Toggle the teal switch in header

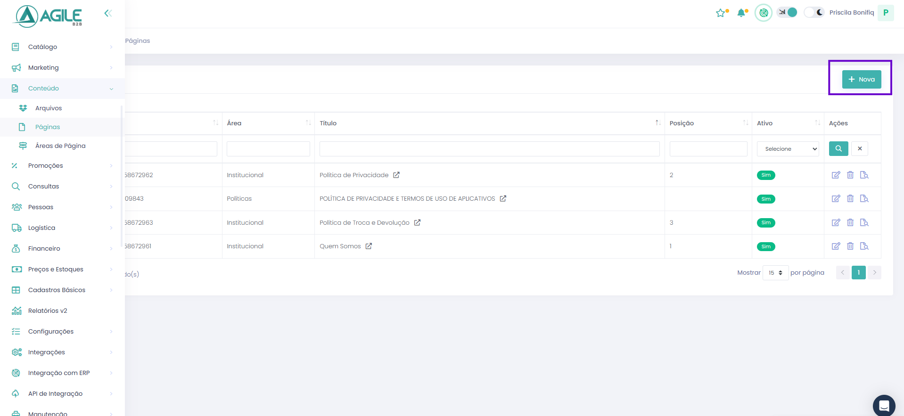(788, 12)
